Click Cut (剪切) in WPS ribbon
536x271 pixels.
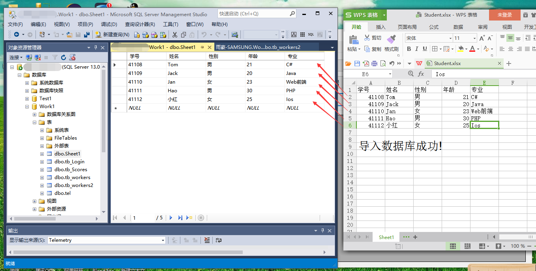click(x=372, y=38)
